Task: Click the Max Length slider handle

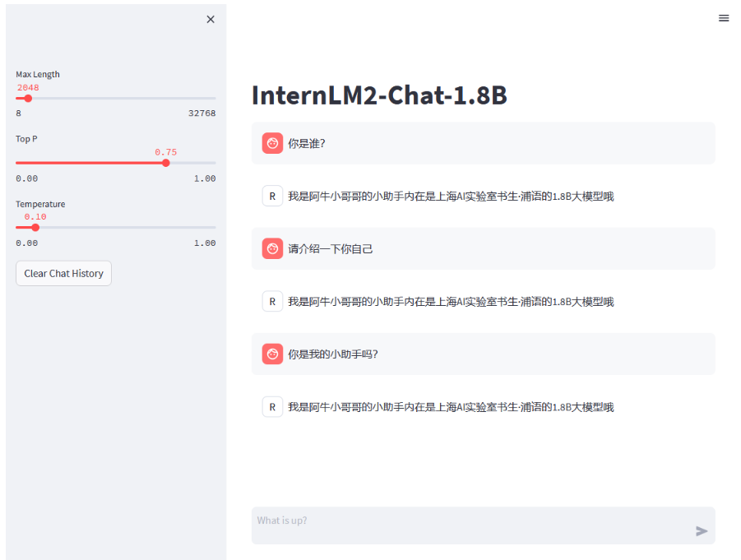Action: pyautogui.click(x=28, y=98)
